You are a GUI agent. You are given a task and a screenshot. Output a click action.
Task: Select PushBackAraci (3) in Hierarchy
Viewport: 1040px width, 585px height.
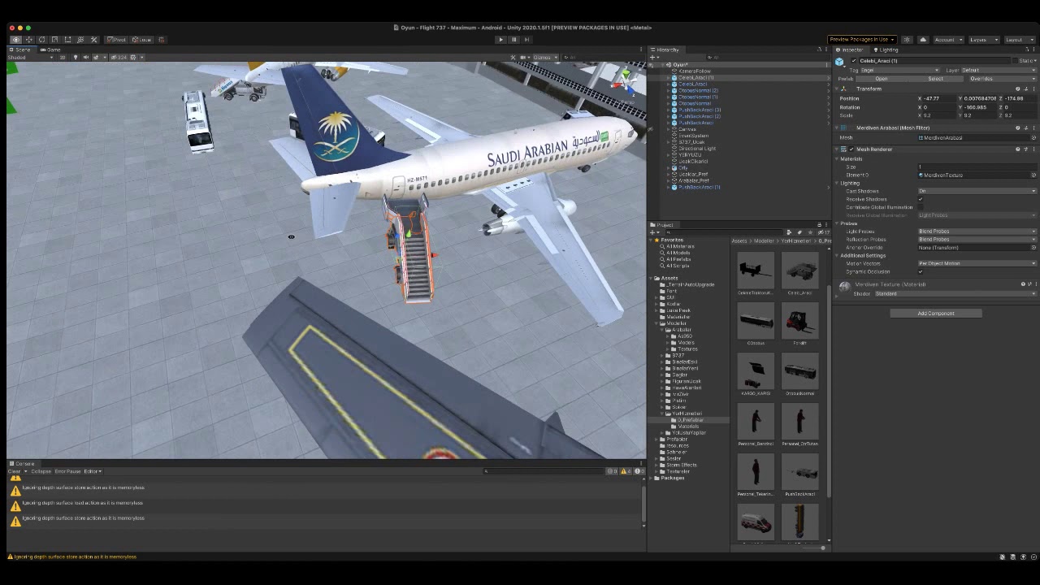tap(700, 110)
